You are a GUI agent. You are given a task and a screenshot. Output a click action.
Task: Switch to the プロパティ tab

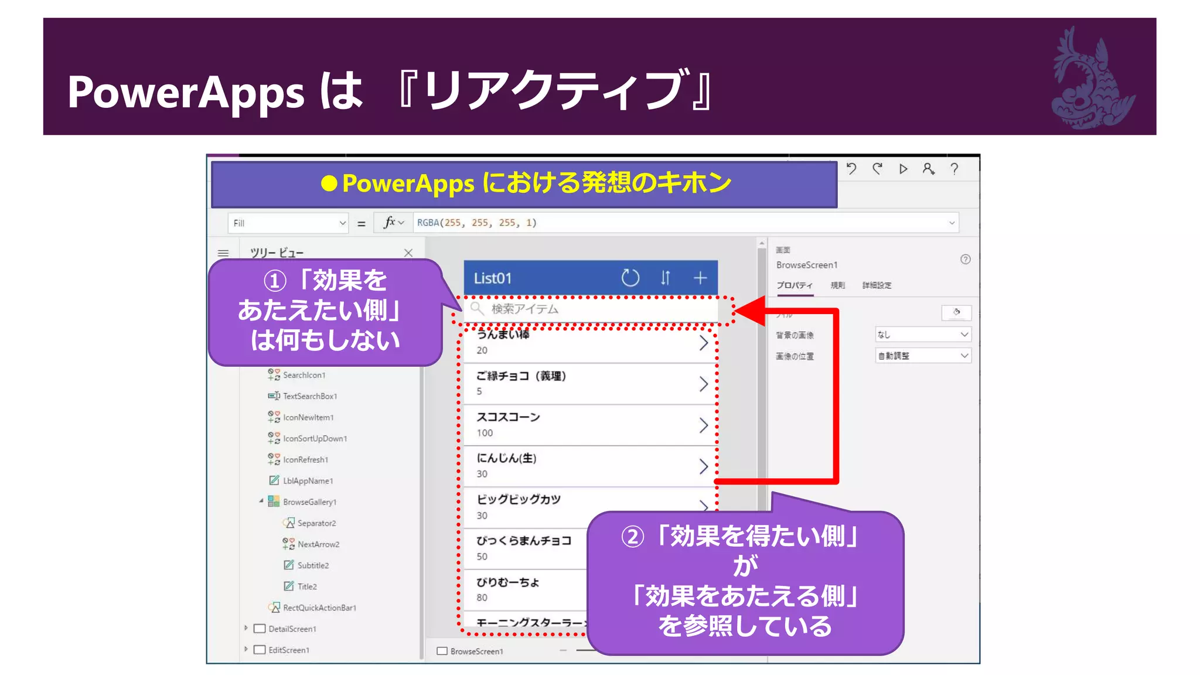(795, 285)
